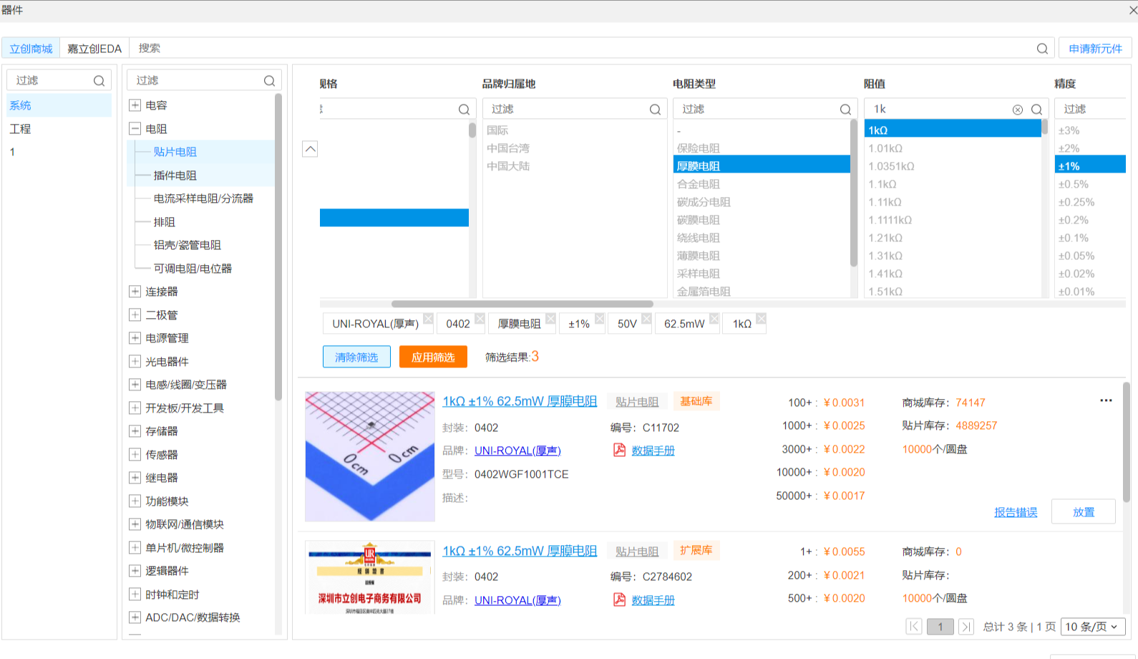The width and height of the screenshot is (1138, 659).
Task: Click the main search magnifier icon
Action: 1042,49
